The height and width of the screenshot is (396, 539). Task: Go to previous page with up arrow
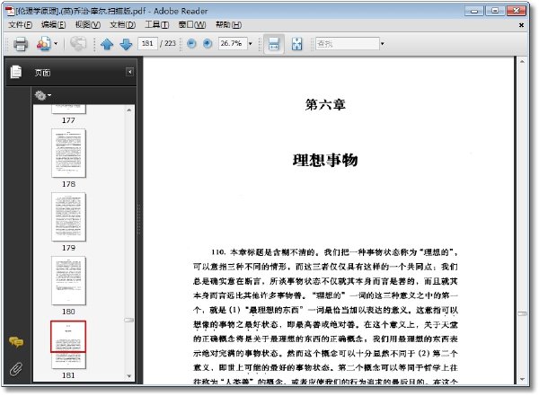click(x=107, y=44)
